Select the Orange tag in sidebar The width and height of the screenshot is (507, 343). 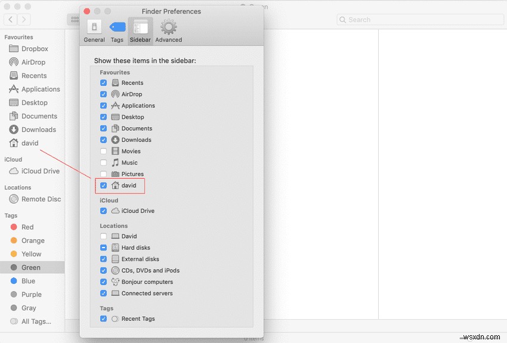click(x=32, y=240)
